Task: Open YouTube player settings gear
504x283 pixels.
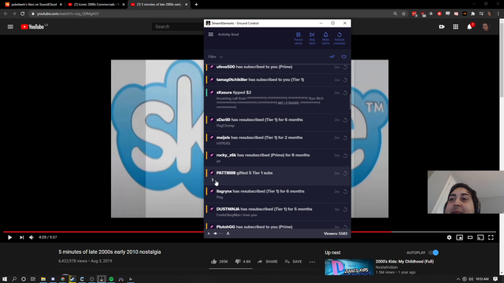Action: coord(449,237)
